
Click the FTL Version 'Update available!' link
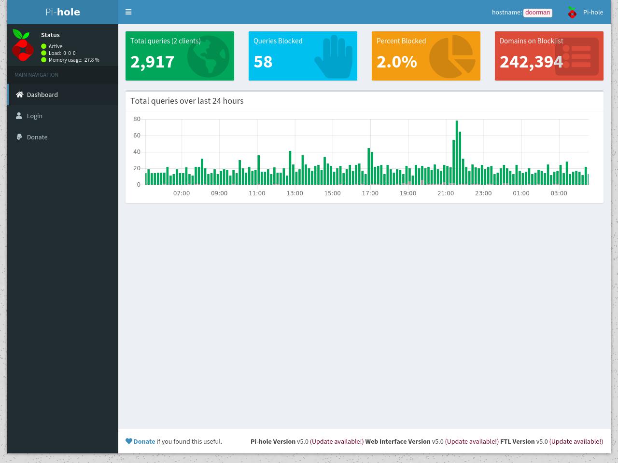pyautogui.click(x=576, y=441)
